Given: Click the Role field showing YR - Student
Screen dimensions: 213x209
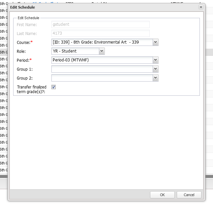Looking at the screenshot, I should pos(75,51).
